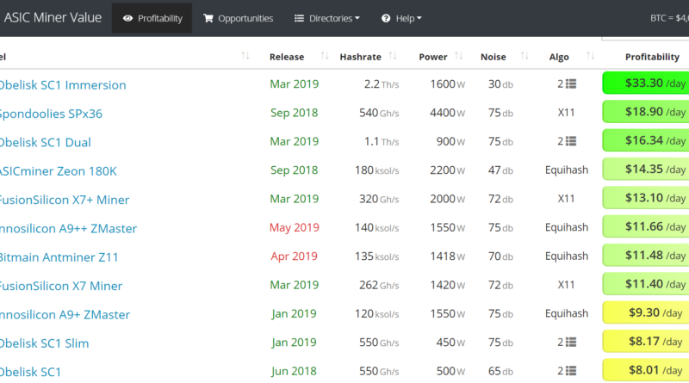
Task: Click the 1418 W power value
Action: point(447,256)
